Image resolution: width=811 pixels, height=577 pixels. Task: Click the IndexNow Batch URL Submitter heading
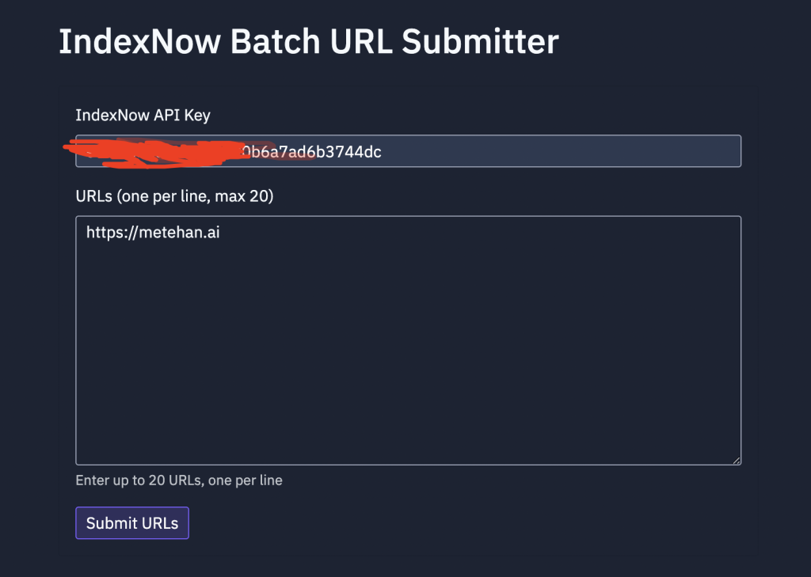(x=309, y=41)
